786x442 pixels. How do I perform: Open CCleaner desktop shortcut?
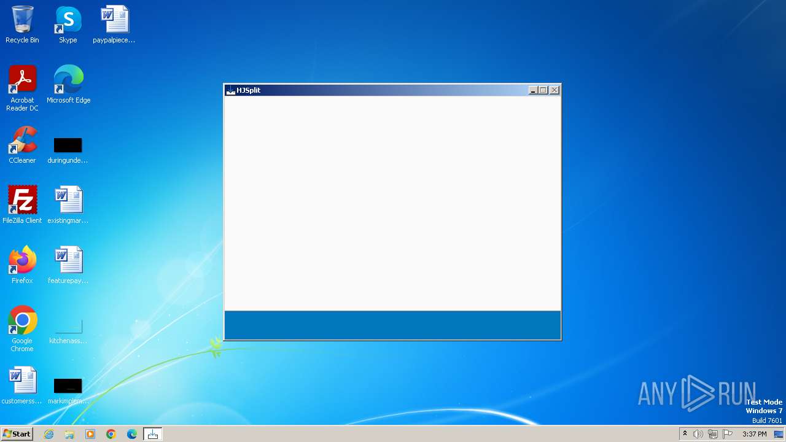coord(22,145)
